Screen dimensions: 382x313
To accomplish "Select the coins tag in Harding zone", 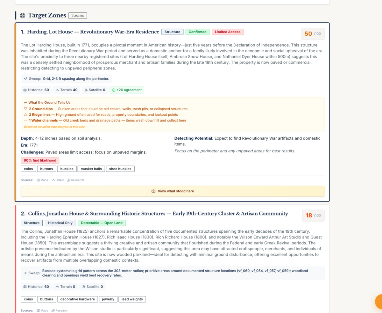I will (28, 169).
